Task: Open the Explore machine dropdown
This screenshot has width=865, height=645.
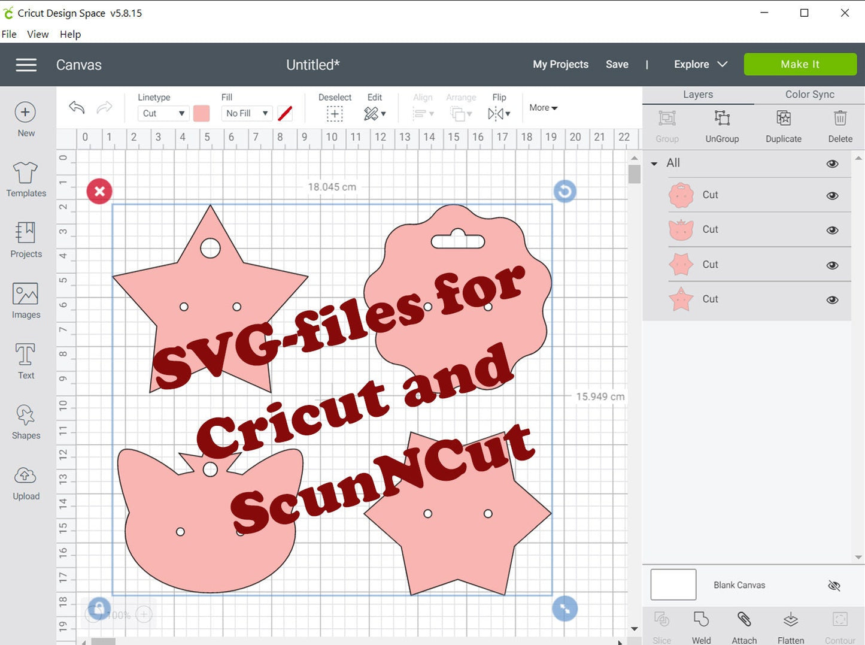Action: tap(700, 64)
